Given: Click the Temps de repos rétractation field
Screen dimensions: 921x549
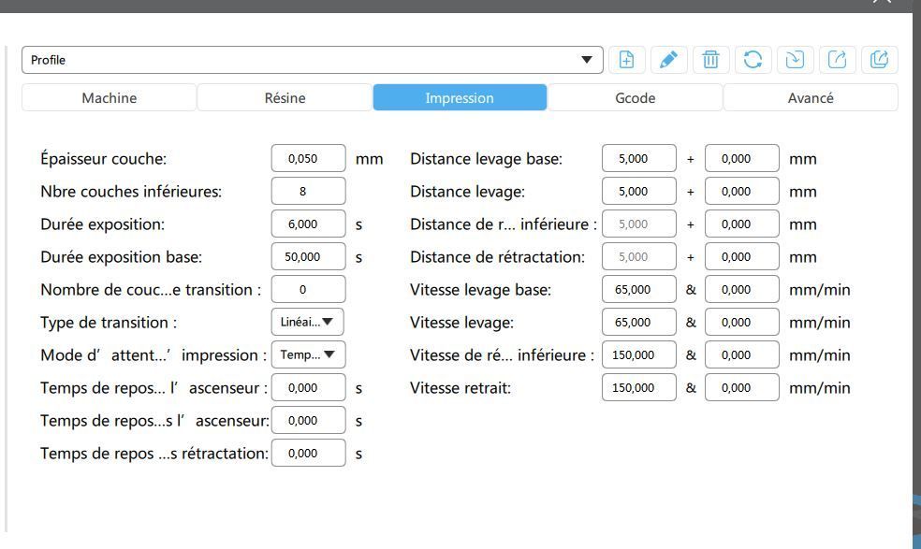Looking at the screenshot, I should (308, 454).
